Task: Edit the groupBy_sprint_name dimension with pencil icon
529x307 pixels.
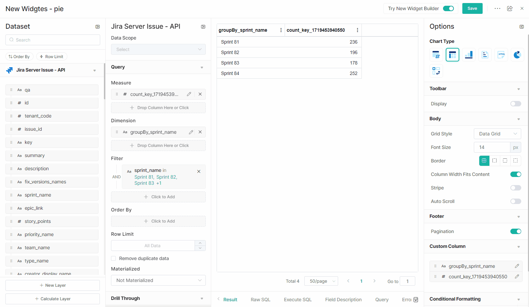Action: coord(191,132)
